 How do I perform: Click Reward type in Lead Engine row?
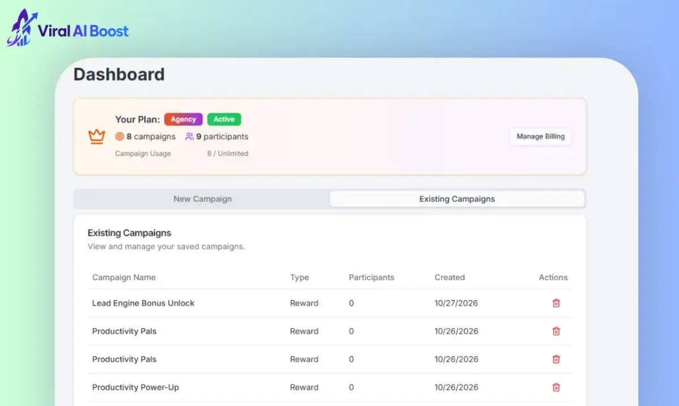click(x=304, y=303)
